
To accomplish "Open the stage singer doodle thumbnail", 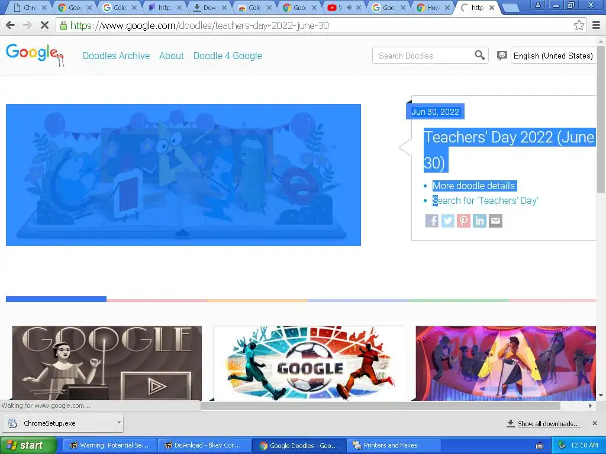I will click(506, 363).
